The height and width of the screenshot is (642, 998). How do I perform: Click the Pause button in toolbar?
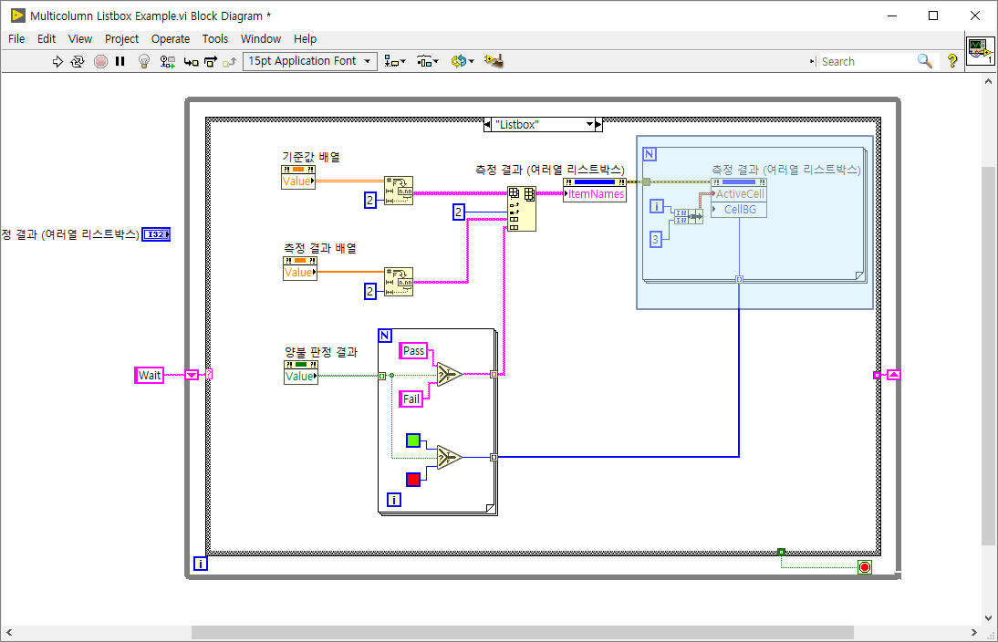click(120, 61)
